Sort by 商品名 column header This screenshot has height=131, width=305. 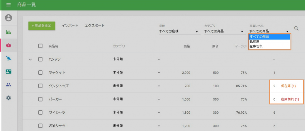point(53,46)
